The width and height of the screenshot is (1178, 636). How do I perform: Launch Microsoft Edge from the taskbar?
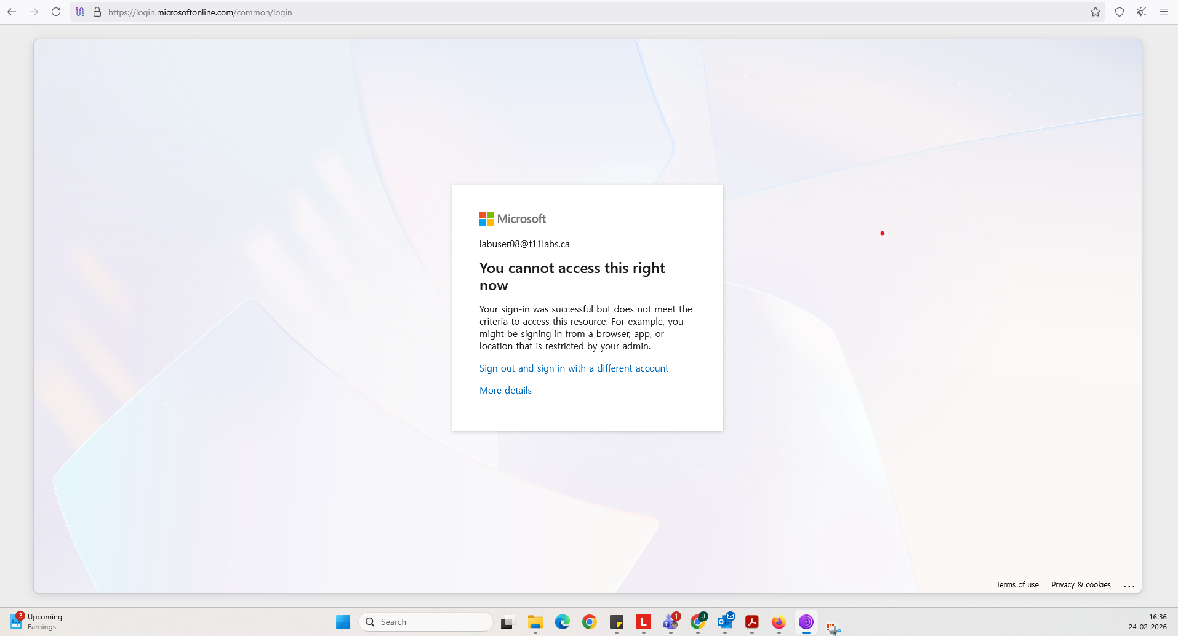[x=562, y=622]
